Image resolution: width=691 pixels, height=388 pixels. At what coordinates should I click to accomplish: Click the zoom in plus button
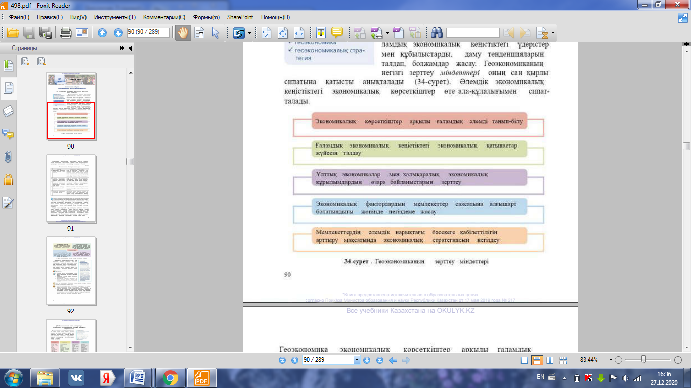pos(678,360)
